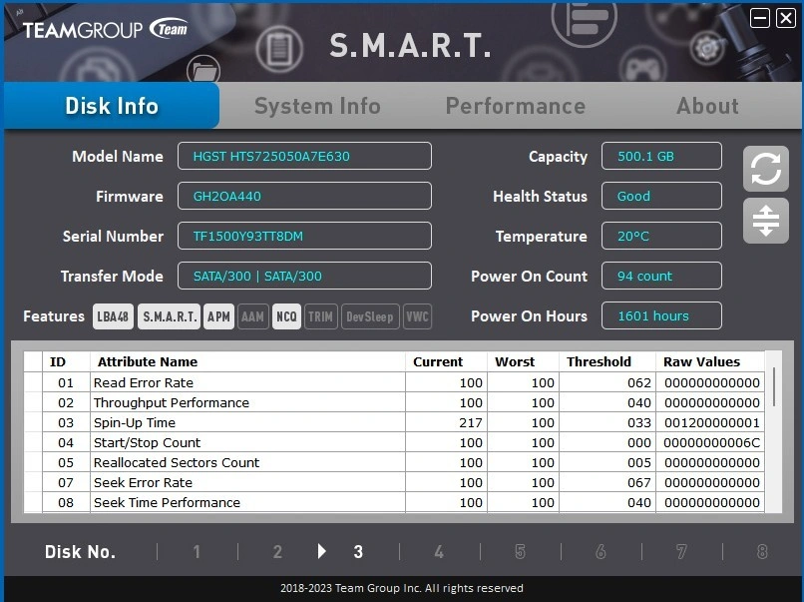Open the Performance tab

[515, 106]
